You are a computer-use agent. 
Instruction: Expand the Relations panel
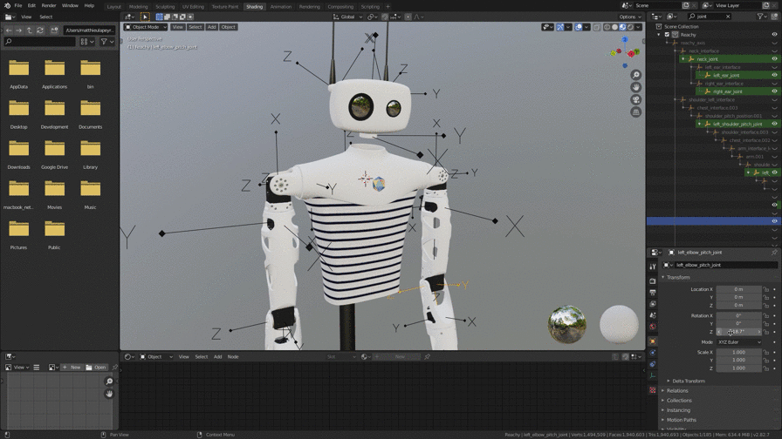point(677,391)
